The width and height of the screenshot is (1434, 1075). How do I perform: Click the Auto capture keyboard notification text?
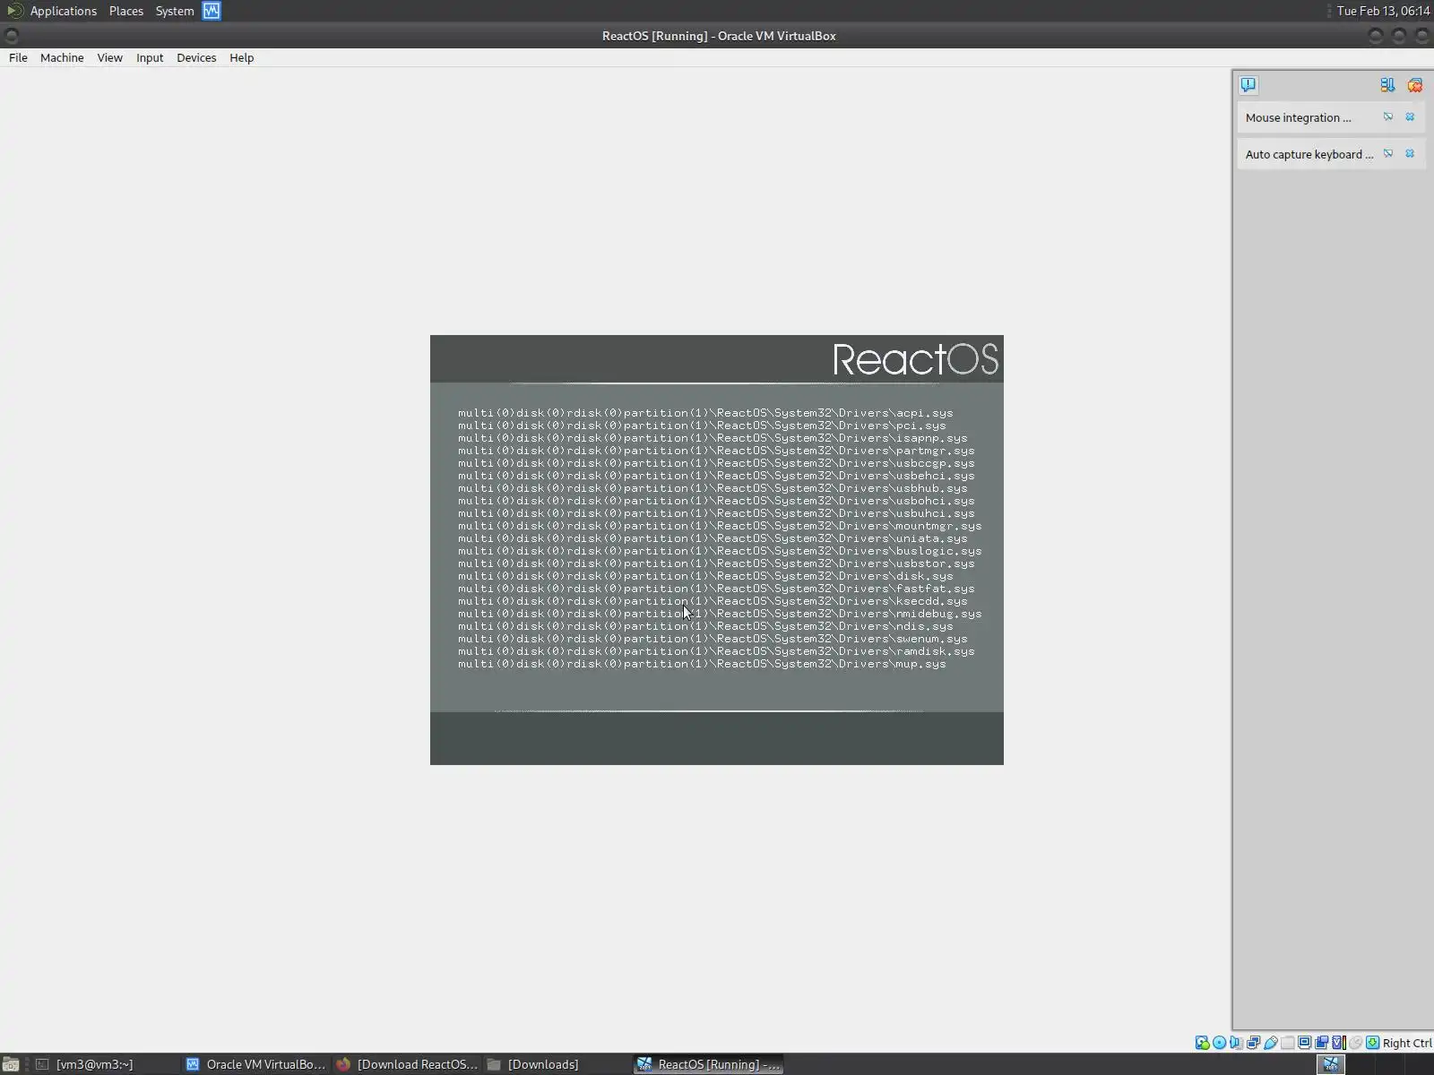1309,154
